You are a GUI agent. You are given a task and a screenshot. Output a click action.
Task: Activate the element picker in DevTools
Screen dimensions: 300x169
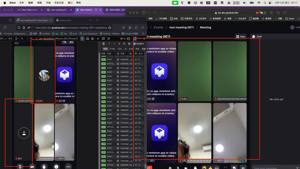(x=103, y=39)
